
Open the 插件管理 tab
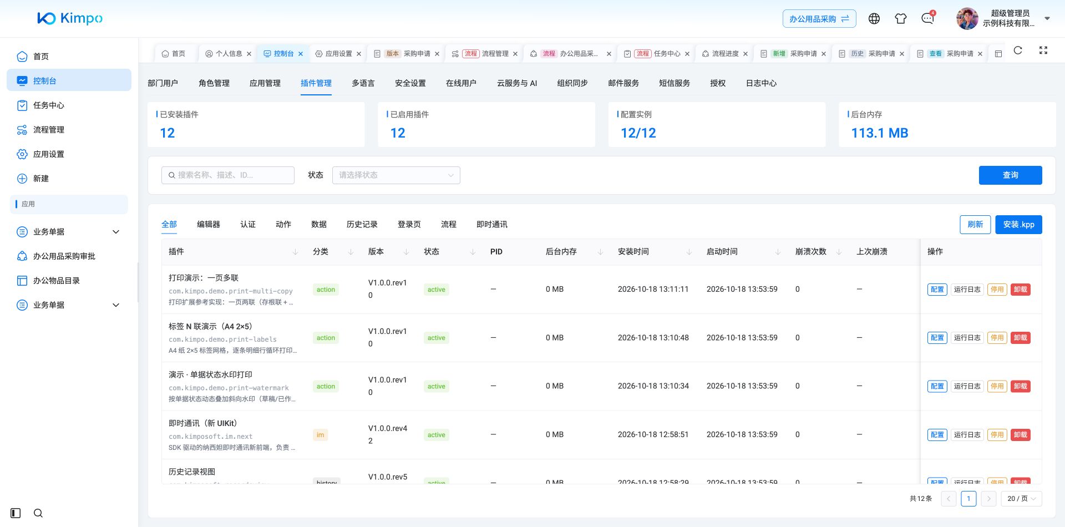pos(316,83)
